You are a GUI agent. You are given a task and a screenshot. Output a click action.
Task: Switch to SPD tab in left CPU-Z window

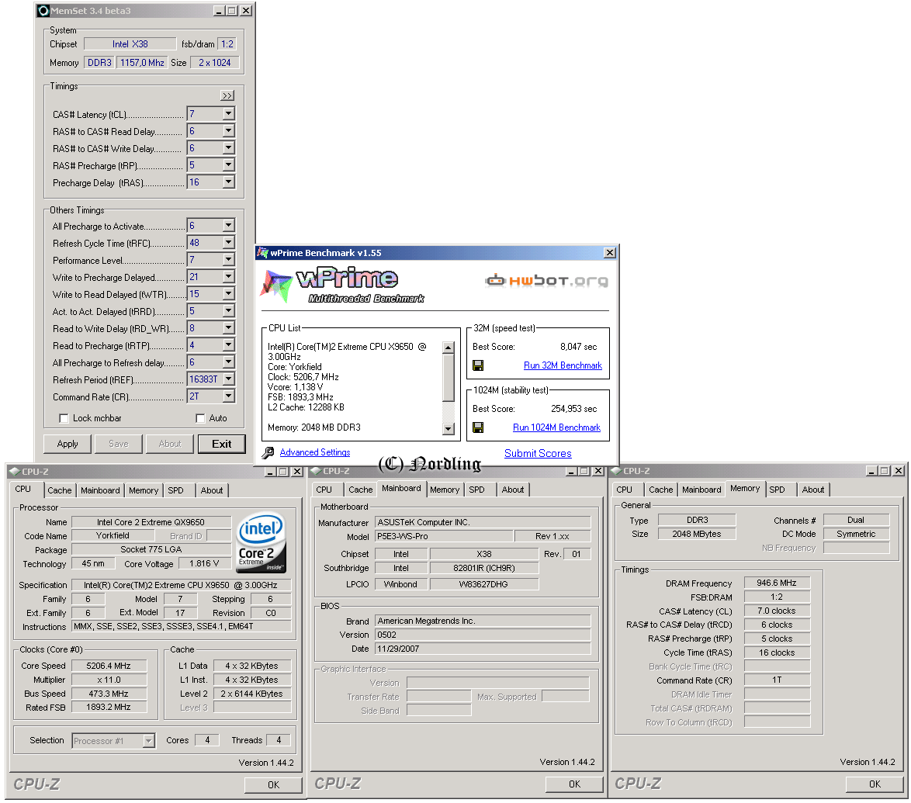175,490
